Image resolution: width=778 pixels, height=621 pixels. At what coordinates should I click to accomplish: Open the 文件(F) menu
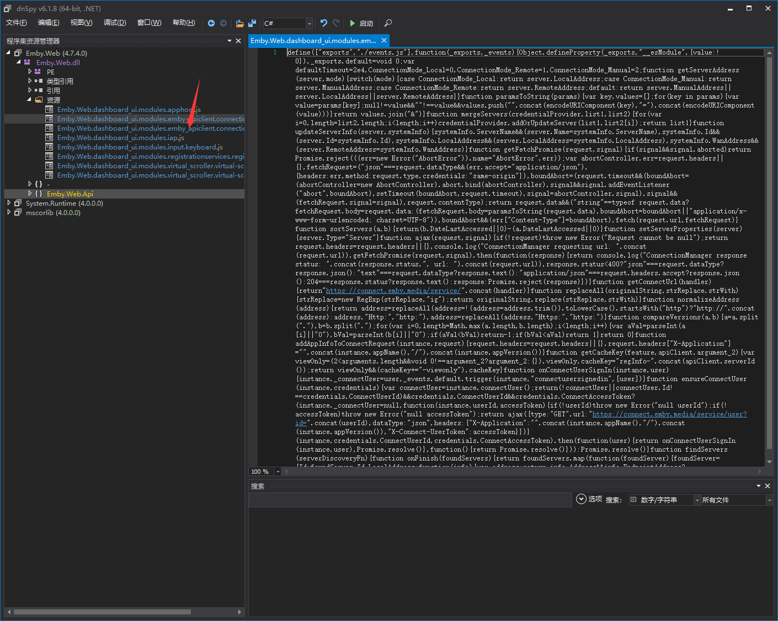click(17, 23)
